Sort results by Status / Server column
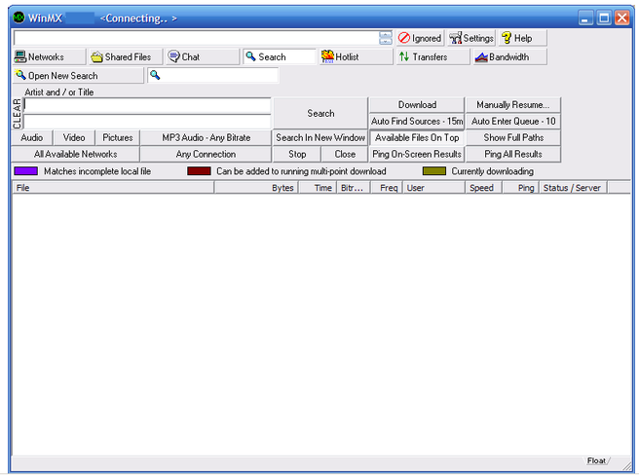Viewport: 639px width, 475px height. 573,188
